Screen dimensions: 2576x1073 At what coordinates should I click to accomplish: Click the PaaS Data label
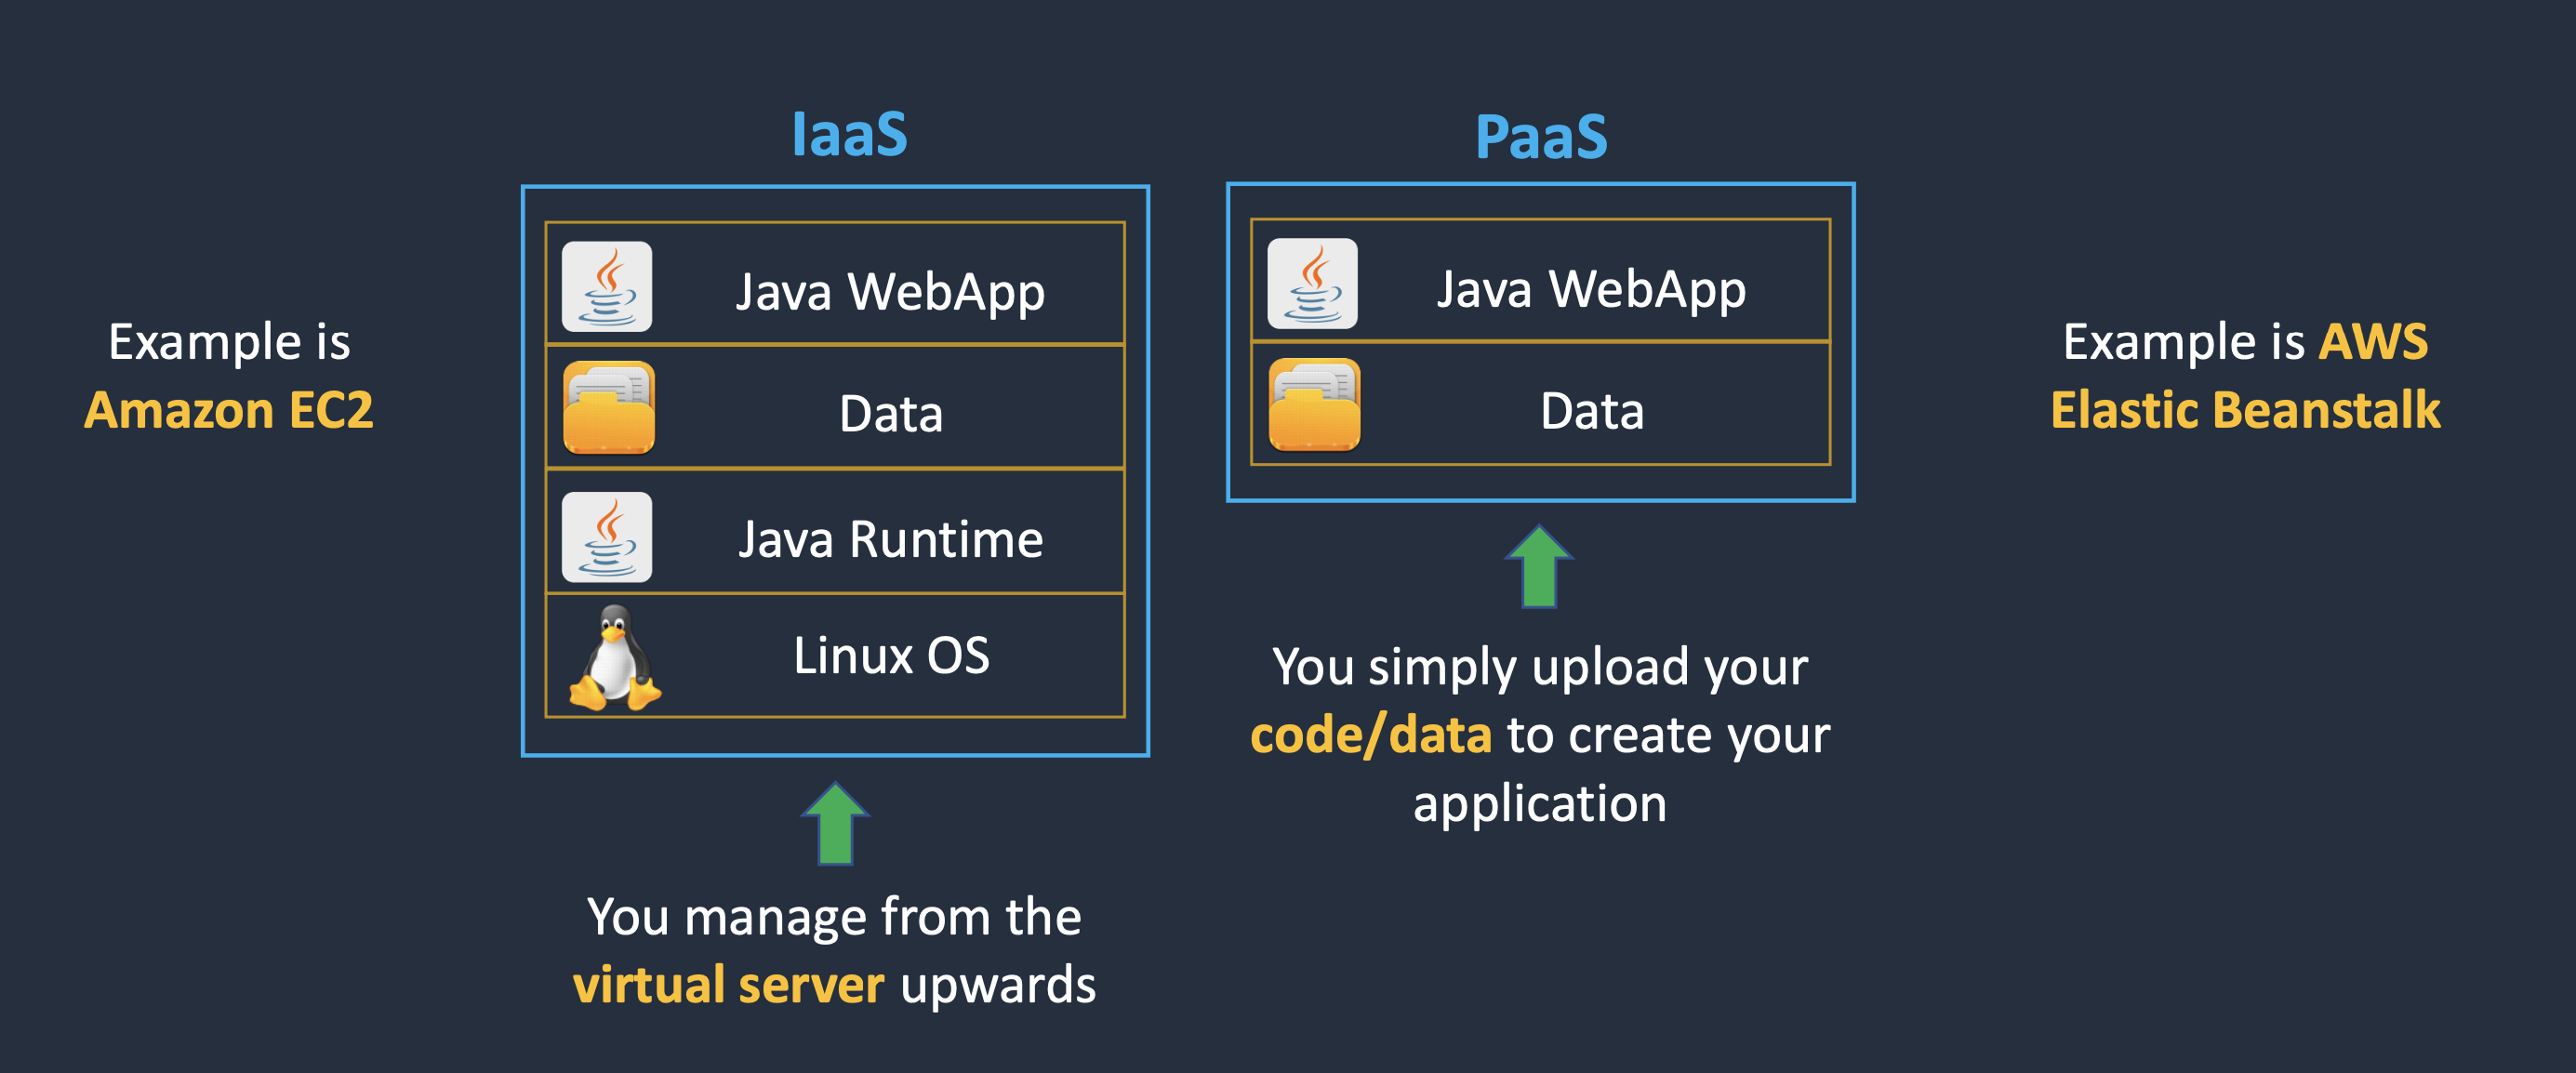click(x=1592, y=411)
